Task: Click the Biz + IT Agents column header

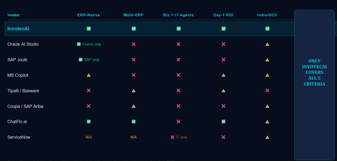Action: click(178, 15)
